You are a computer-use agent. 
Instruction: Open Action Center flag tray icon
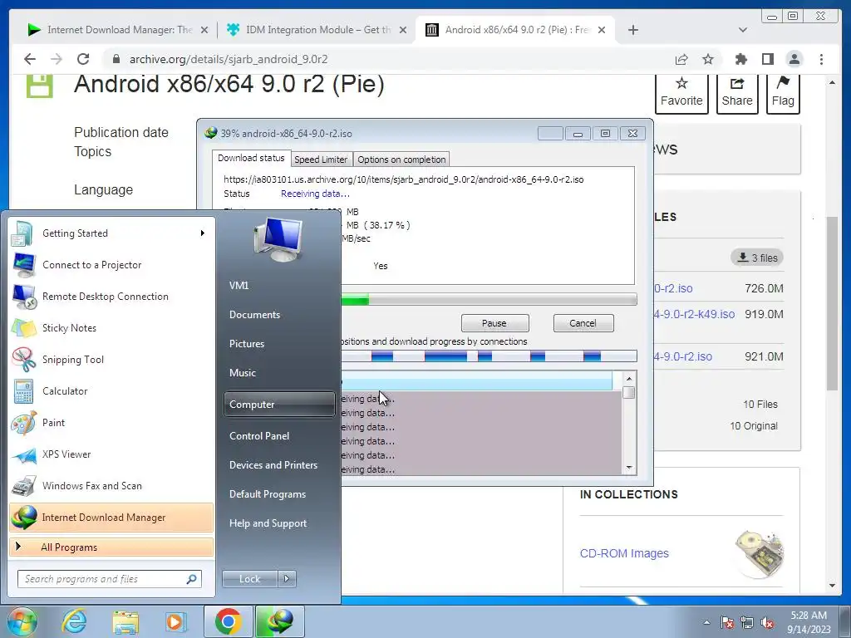click(727, 622)
